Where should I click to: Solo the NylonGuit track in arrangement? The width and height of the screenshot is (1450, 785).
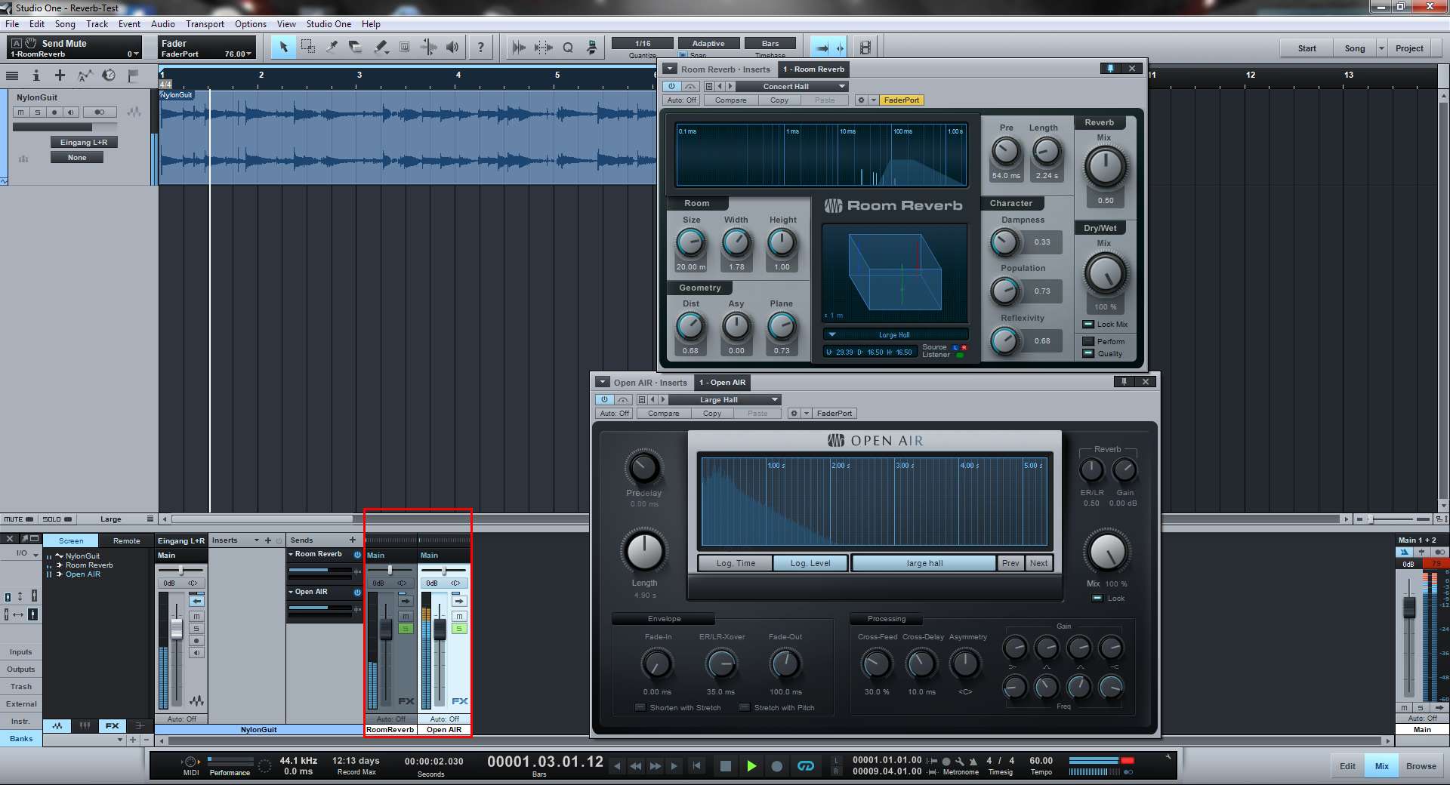(x=37, y=112)
